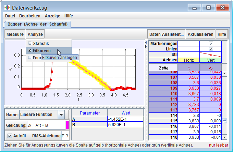233x152 pixels.
Task: Click the red line style preview in Stil row
Action: coord(211,54)
